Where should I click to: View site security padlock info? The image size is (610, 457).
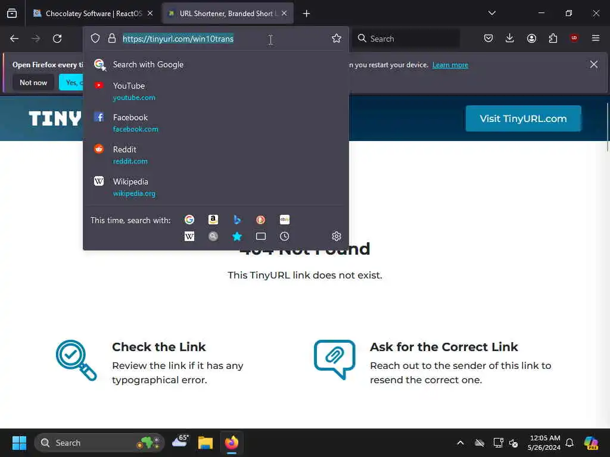pos(111,38)
